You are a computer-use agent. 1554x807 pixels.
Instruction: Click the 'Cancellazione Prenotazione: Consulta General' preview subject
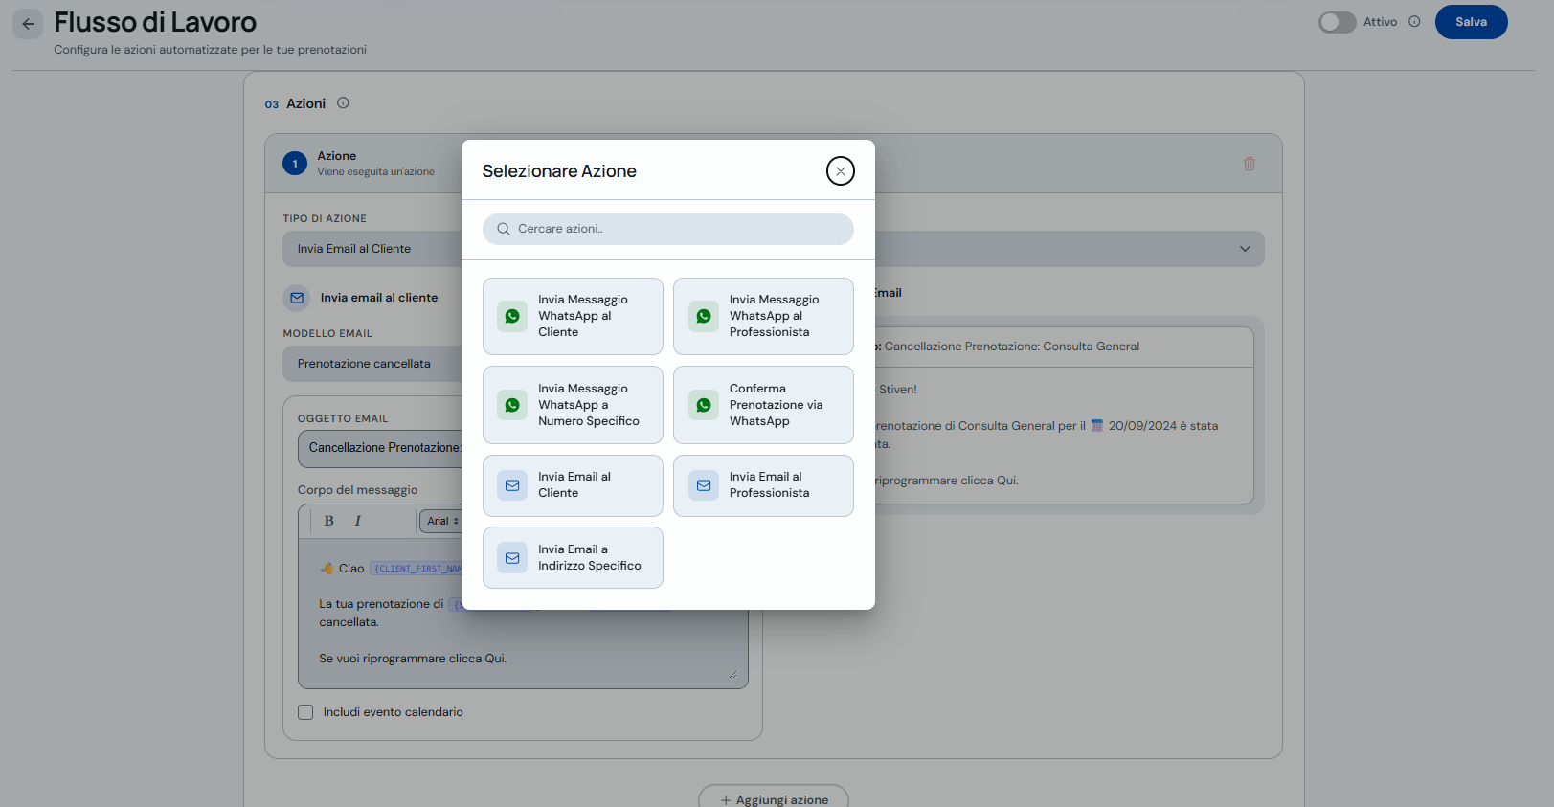[x=1011, y=347]
